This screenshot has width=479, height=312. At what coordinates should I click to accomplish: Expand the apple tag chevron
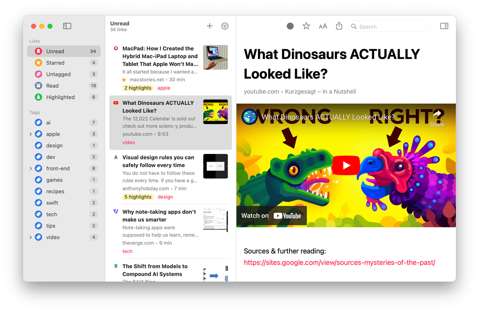31,134
